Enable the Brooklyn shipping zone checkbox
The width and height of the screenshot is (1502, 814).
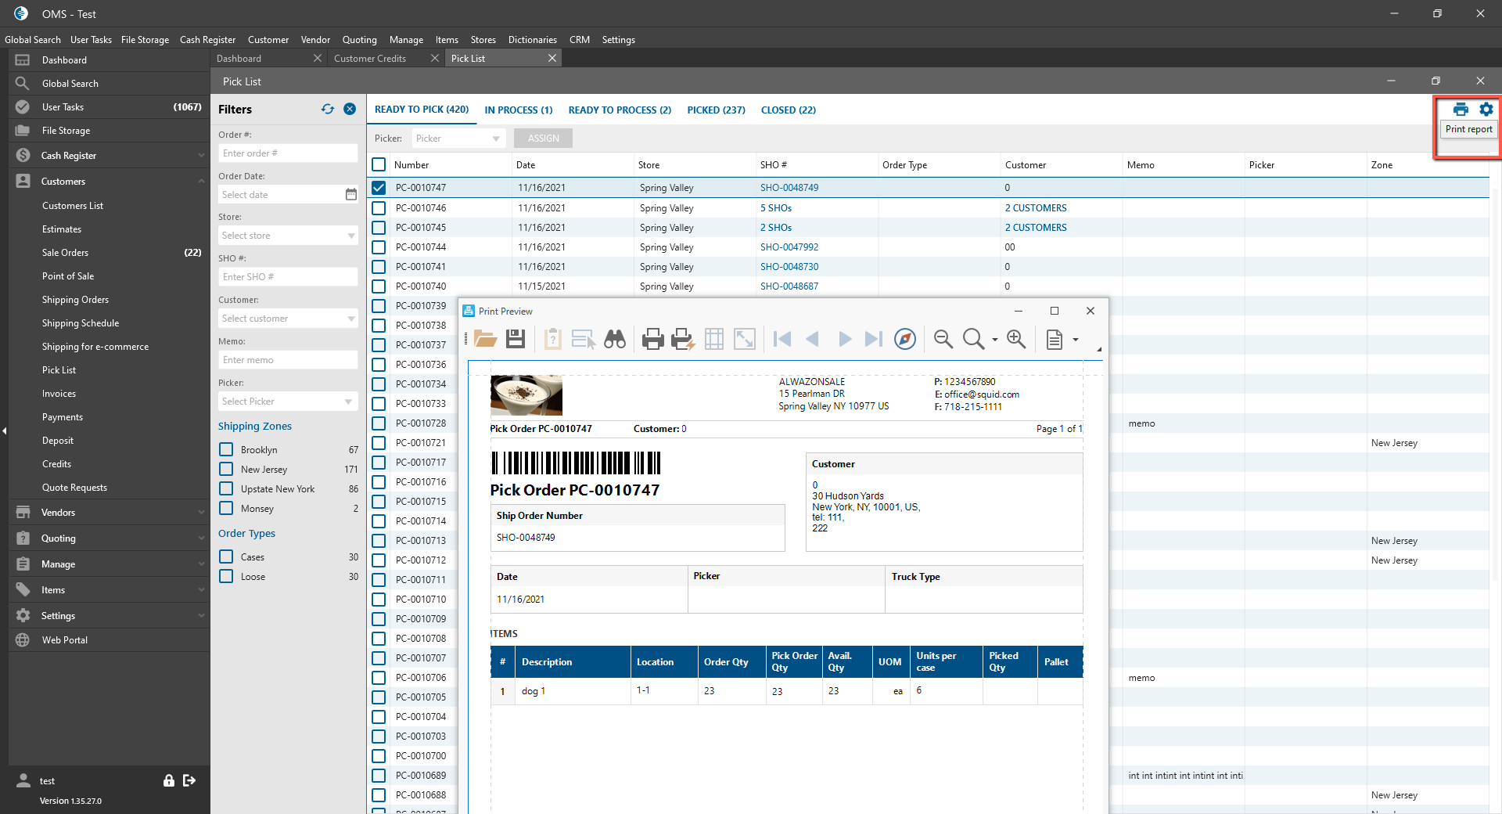coord(226,449)
